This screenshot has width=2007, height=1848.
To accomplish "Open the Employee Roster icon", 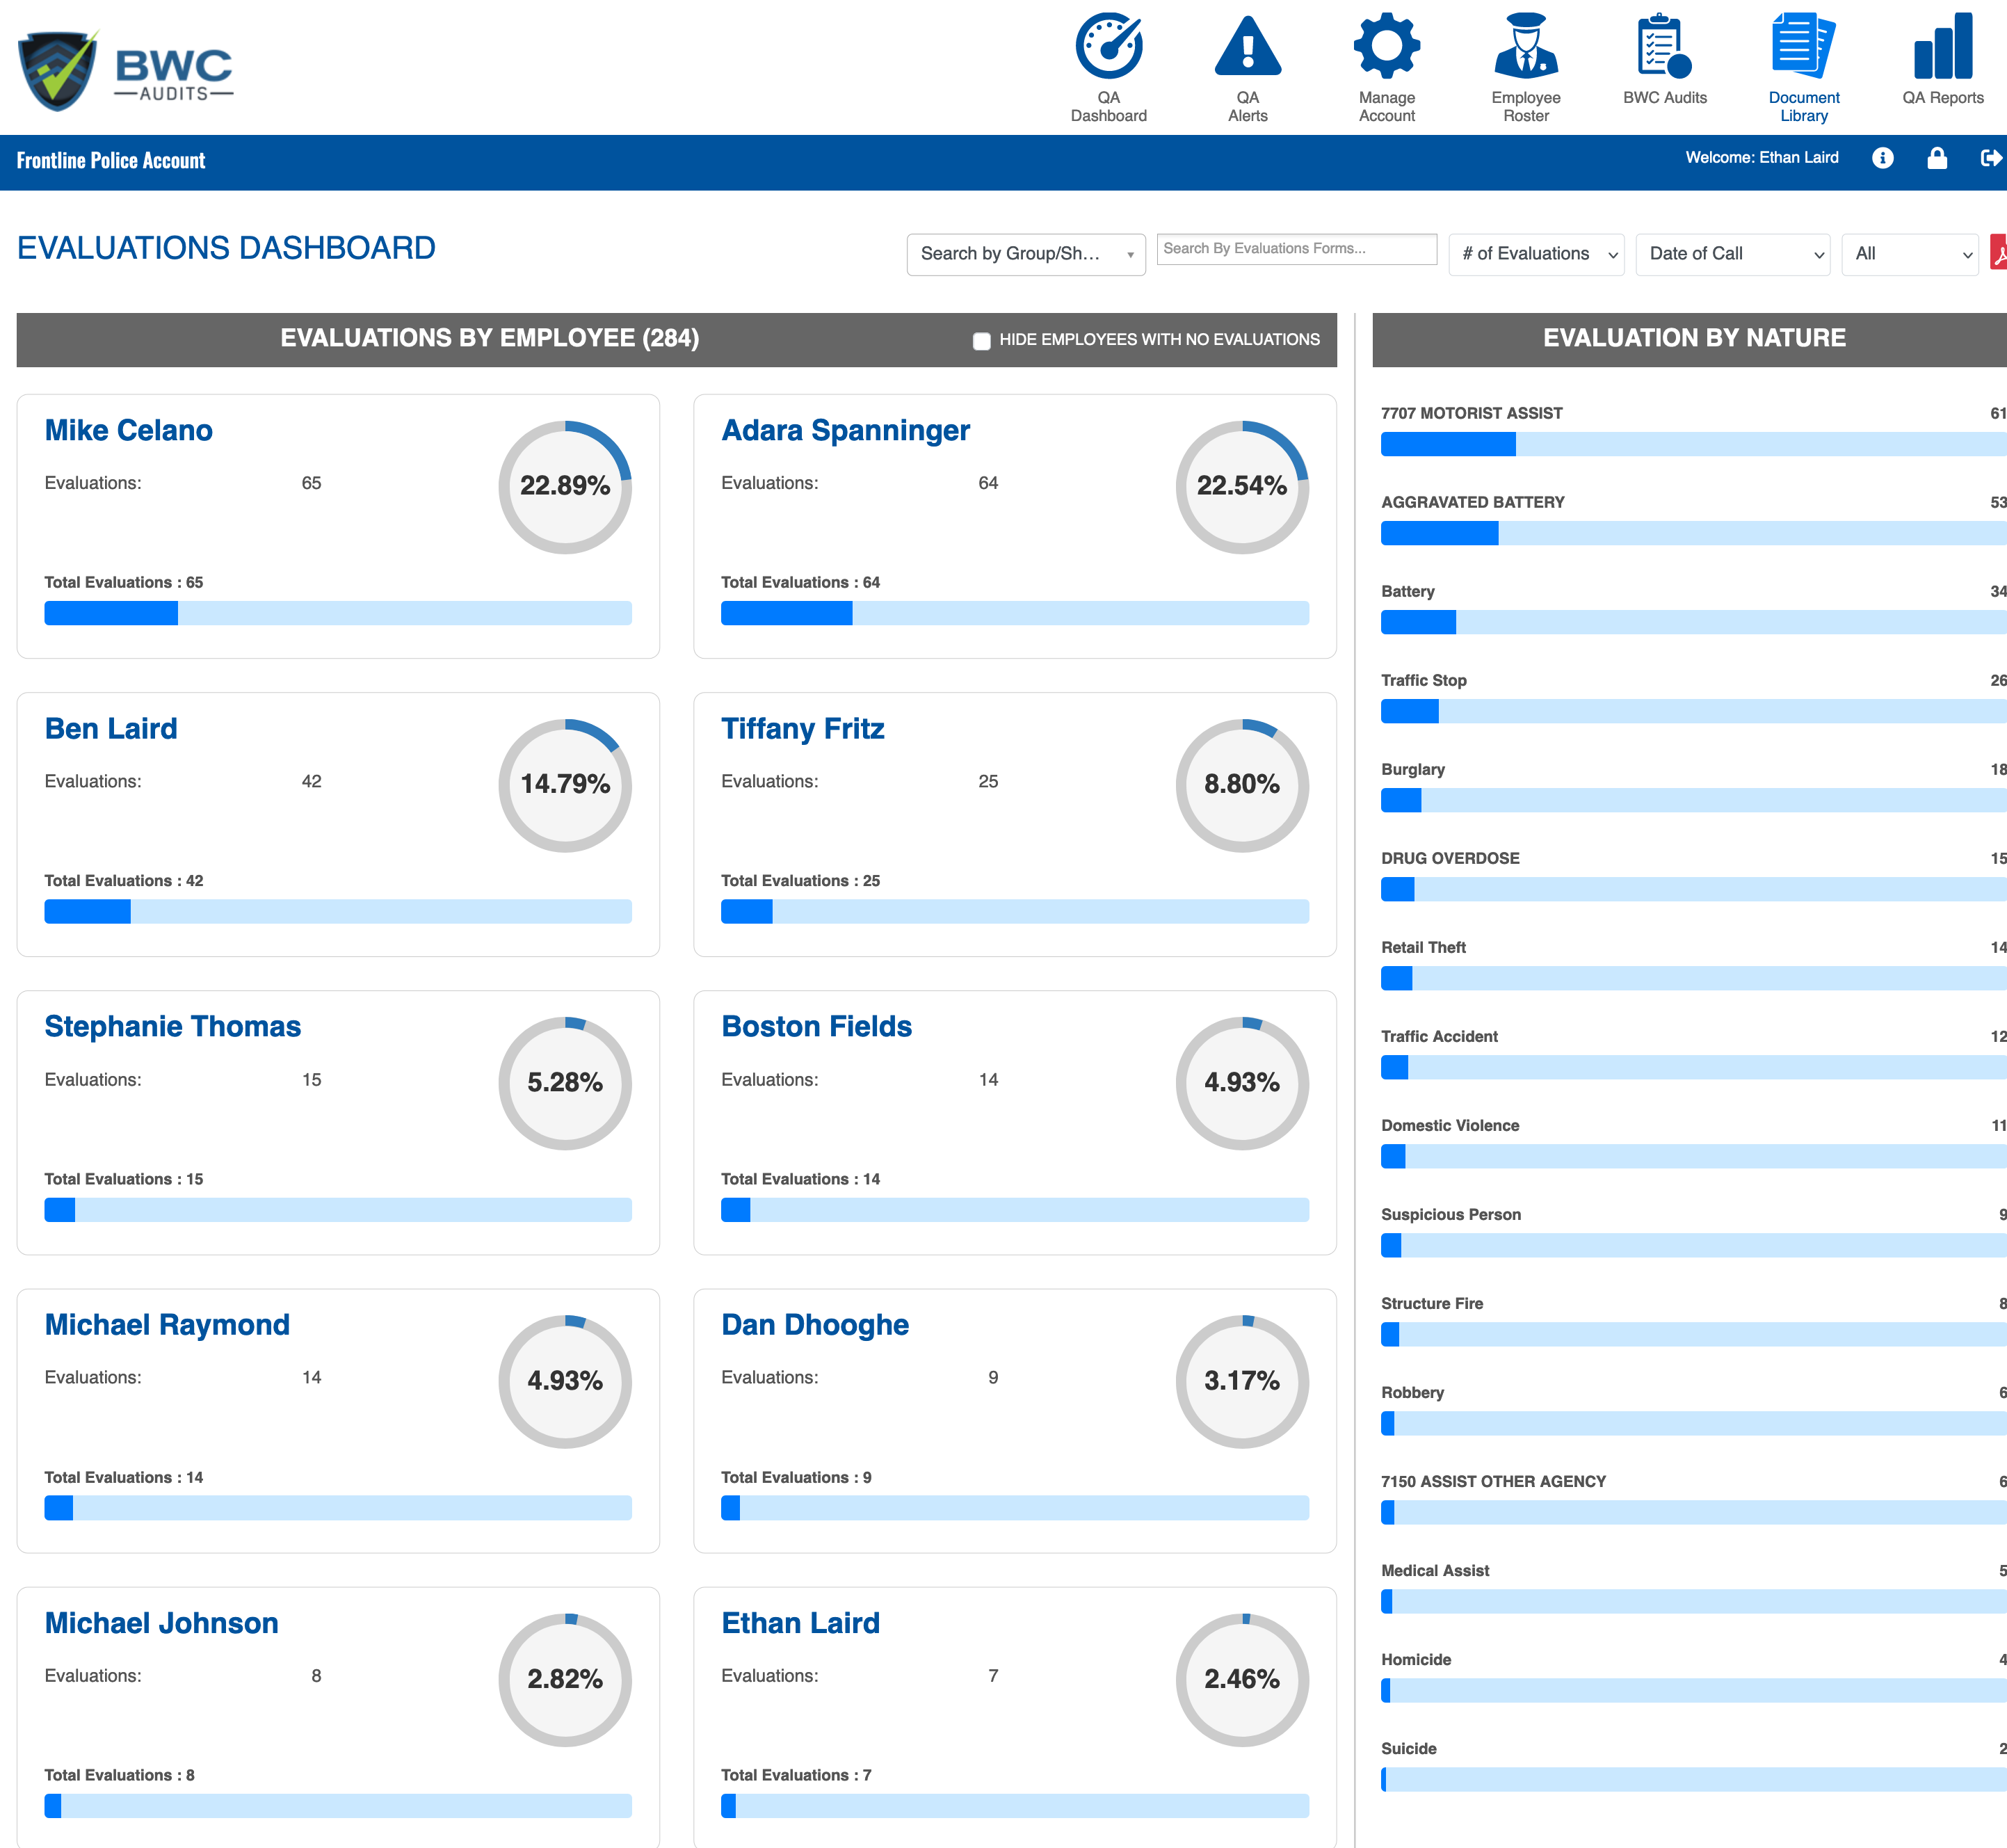I will pyautogui.click(x=1525, y=46).
